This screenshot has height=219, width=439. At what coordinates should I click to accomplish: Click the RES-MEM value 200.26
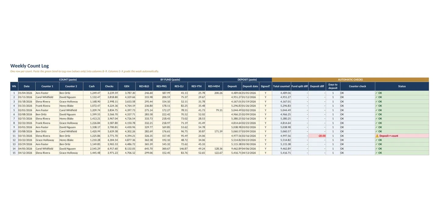point(214,93)
